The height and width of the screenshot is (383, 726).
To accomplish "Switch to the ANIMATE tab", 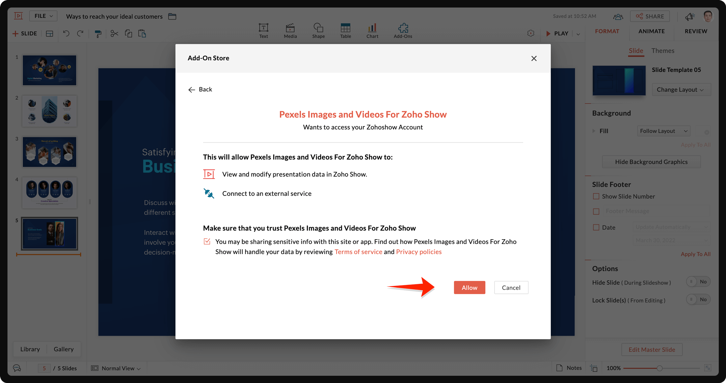I will (x=651, y=31).
